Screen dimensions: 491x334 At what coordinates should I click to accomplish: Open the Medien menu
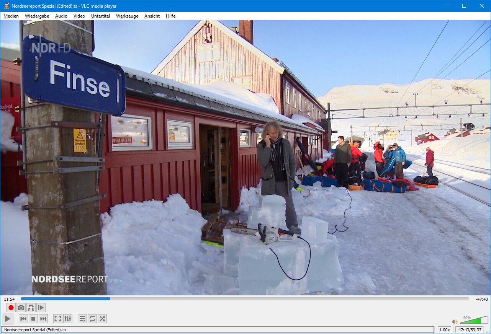[x=11, y=16]
